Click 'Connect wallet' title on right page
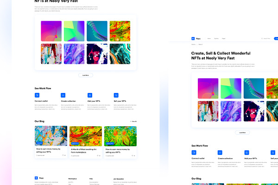 pos(198,158)
